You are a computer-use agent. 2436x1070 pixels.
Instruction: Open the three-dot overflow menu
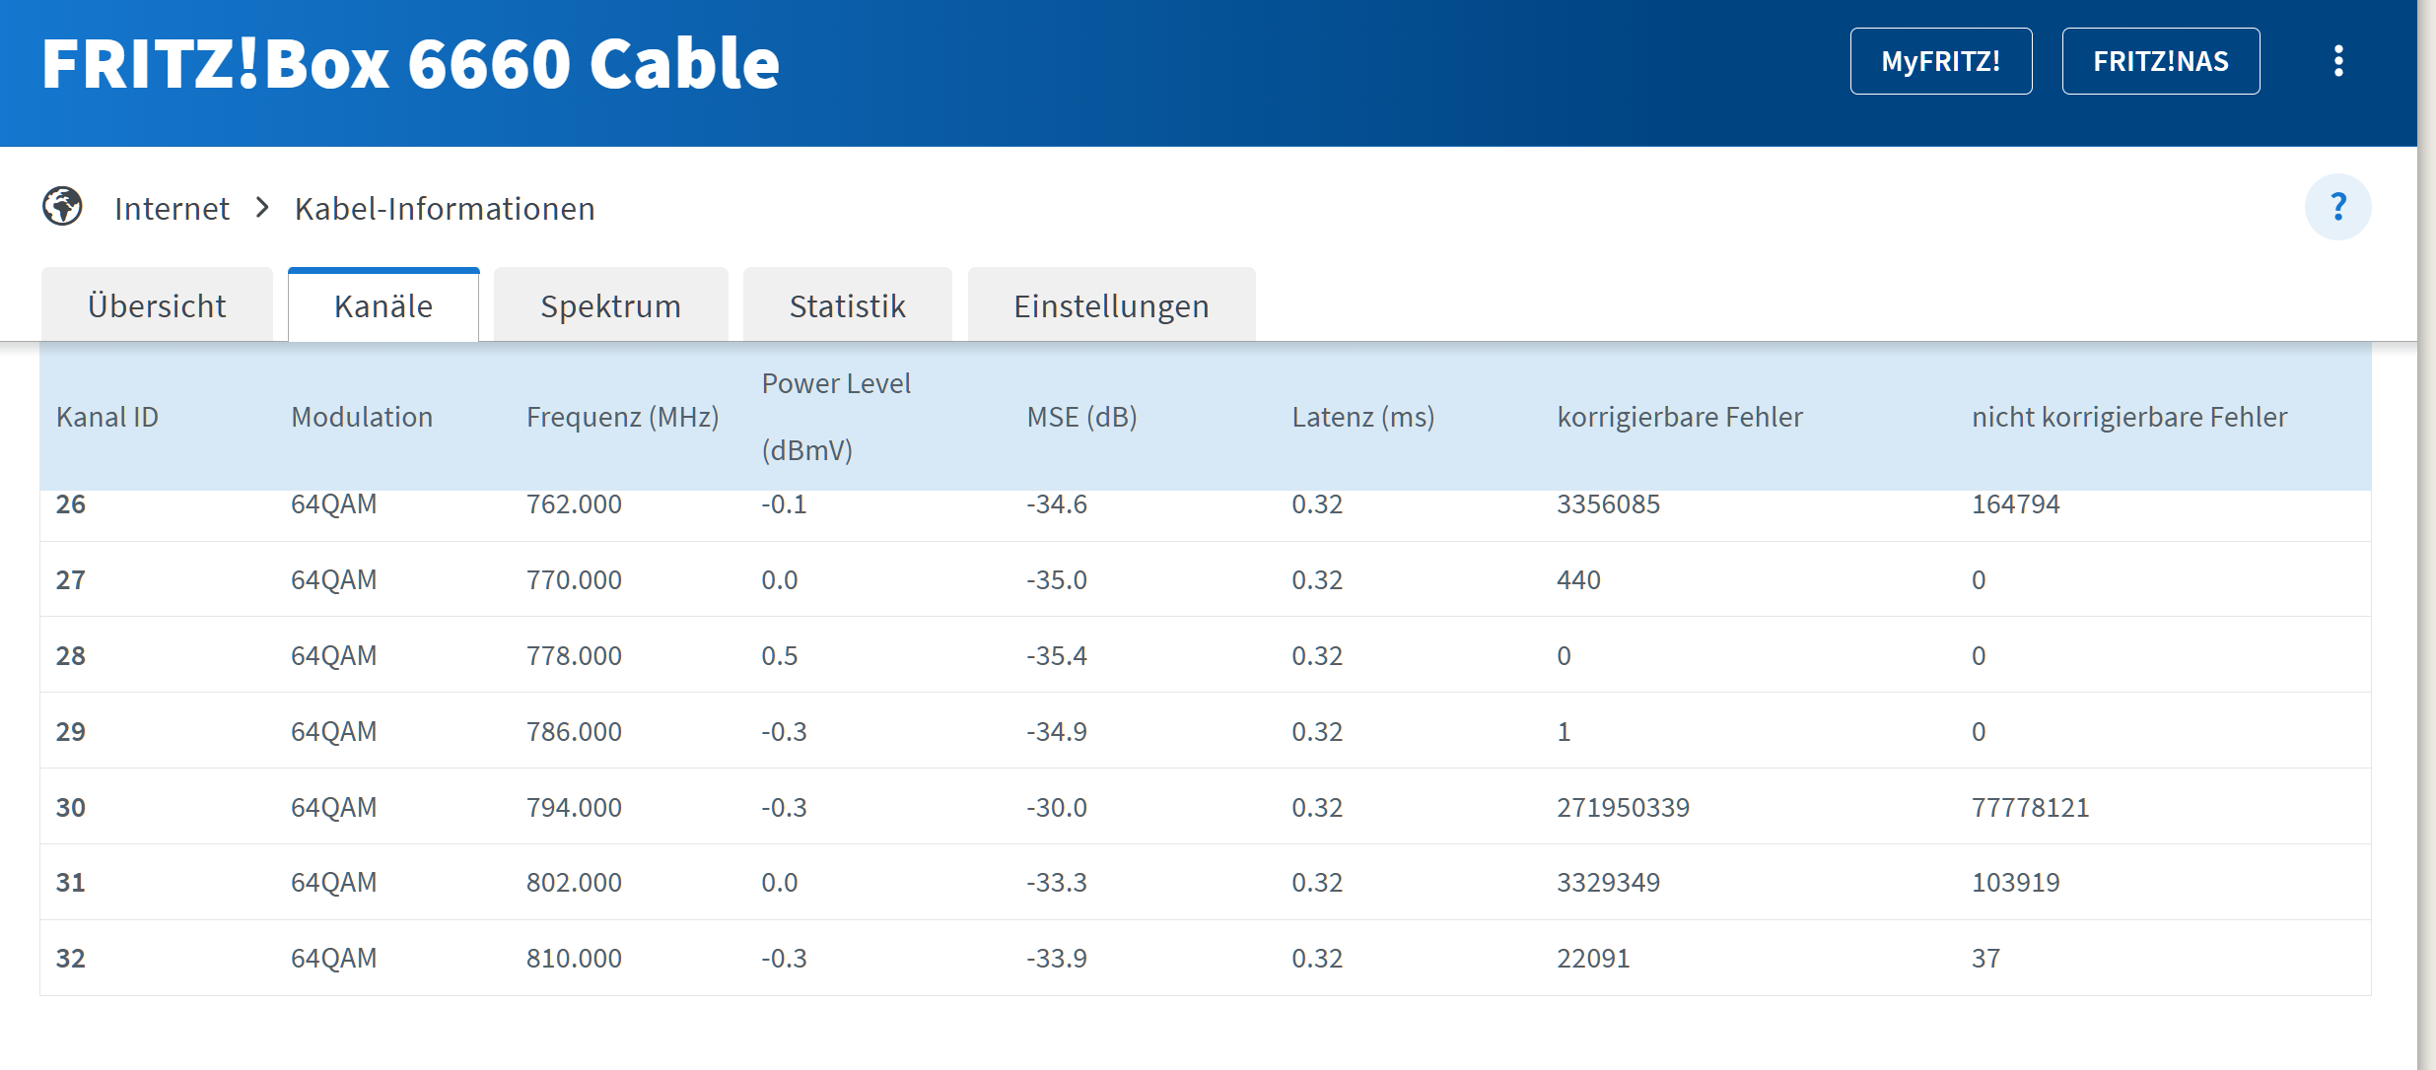tap(2337, 61)
